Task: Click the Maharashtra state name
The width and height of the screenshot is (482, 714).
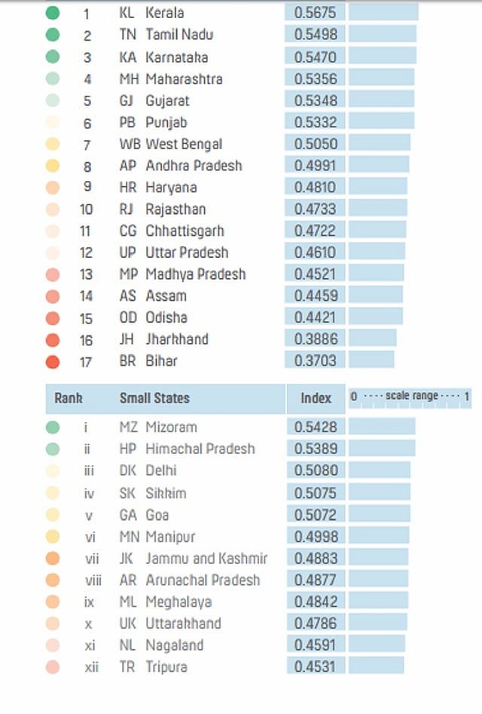Action: tap(184, 78)
